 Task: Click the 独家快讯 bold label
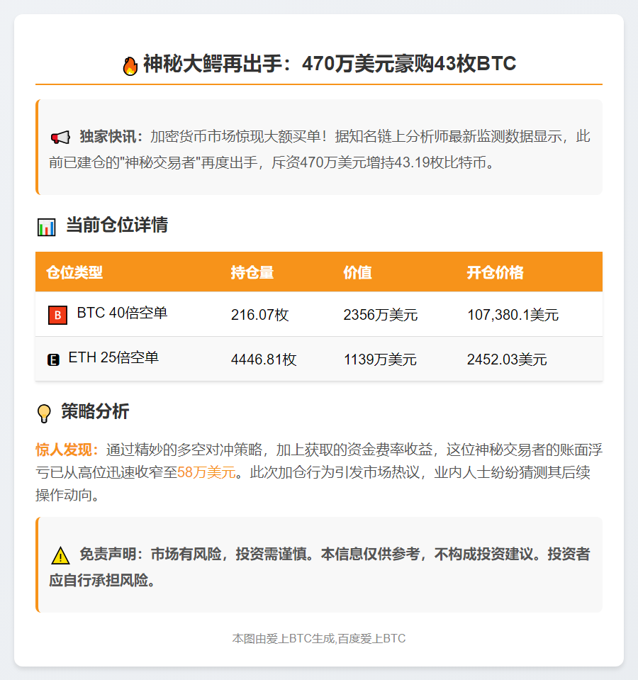tap(111, 137)
